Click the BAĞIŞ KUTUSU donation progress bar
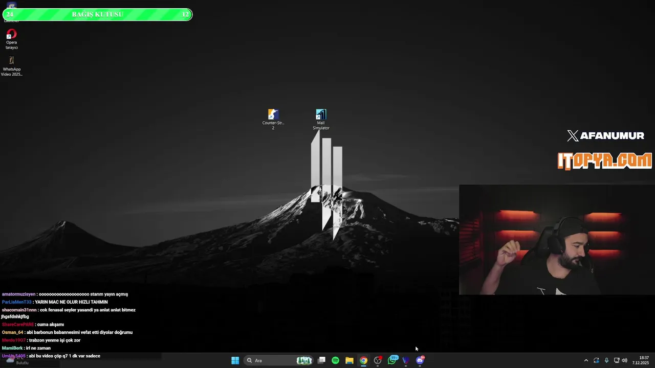655x368 pixels. pyautogui.click(x=97, y=14)
